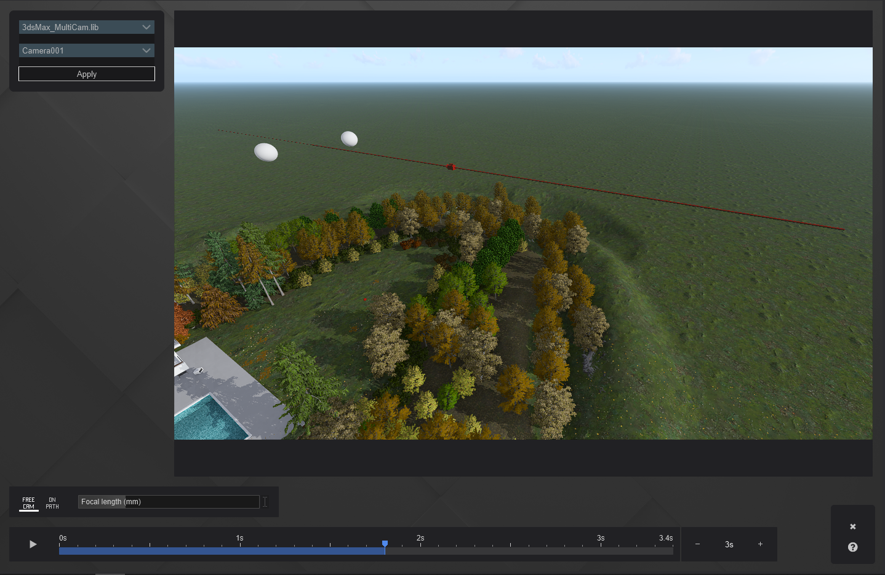
Task: Click the smaller white ellipsoid in the viewport
Action: point(349,138)
